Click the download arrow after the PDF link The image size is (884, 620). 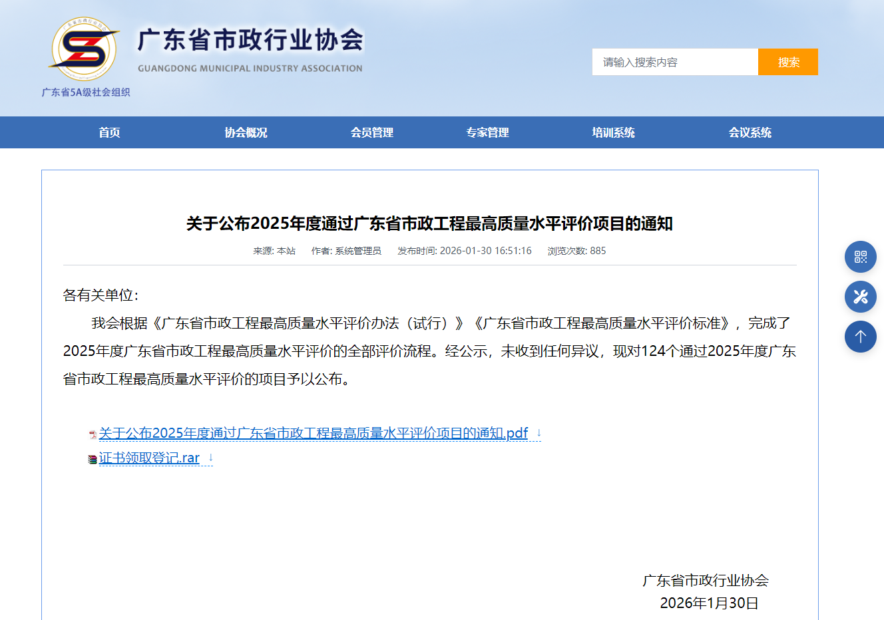539,433
